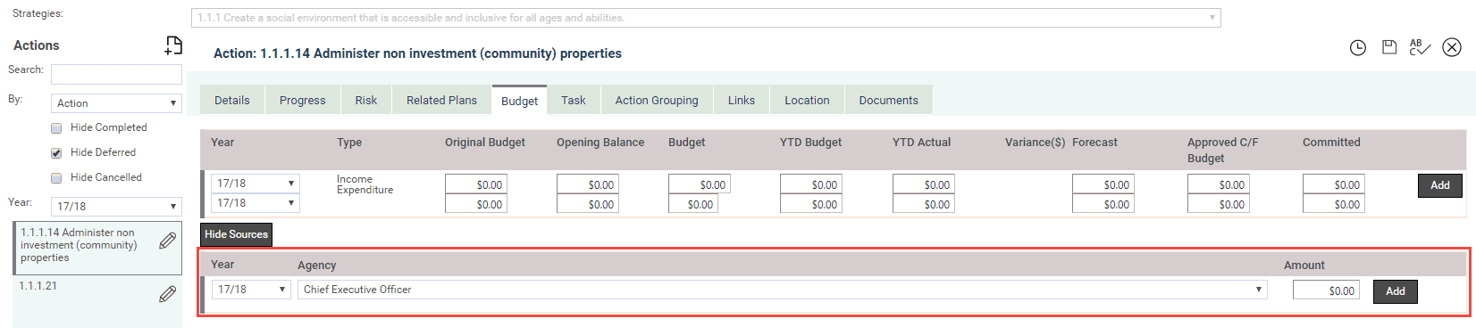Click the Hide Sources button

tap(236, 234)
